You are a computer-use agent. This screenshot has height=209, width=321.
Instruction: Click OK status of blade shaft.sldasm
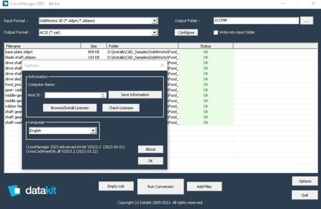[206, 58]
